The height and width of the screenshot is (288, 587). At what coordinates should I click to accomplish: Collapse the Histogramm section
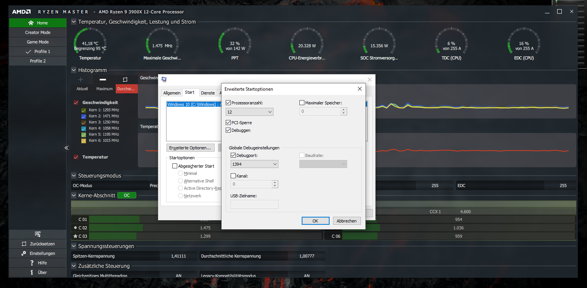click(74, 70)
